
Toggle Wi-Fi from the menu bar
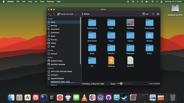point(152,2)
